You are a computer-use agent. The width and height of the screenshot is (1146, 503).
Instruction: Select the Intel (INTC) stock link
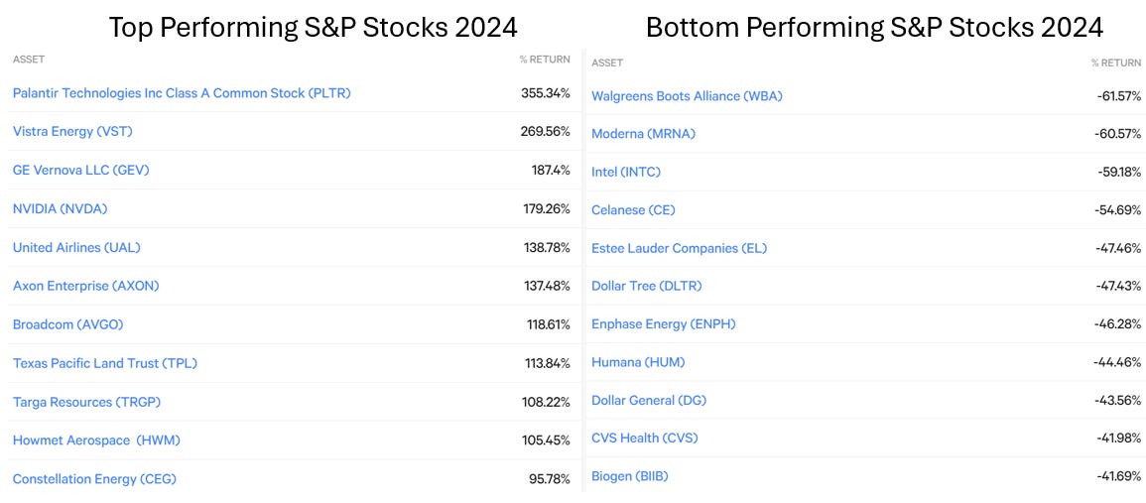pos(626,172)
